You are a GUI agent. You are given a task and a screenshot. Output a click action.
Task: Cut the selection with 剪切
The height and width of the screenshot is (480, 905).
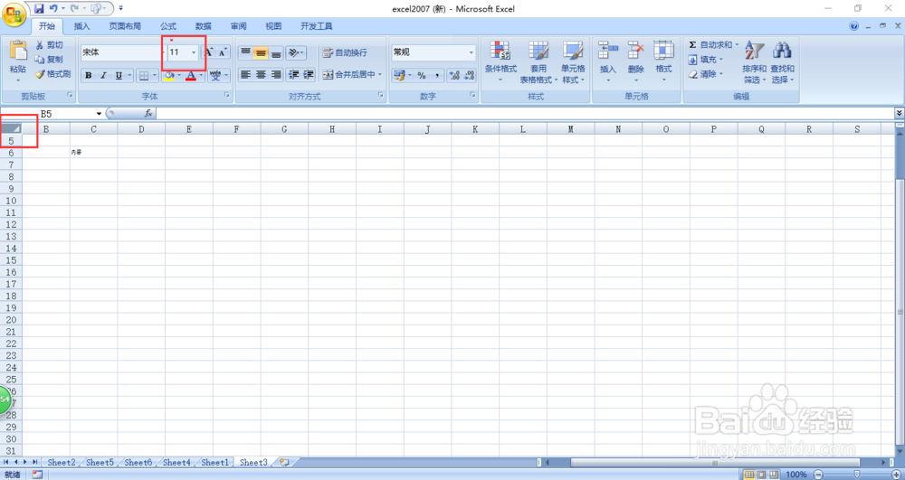[49, 45]
